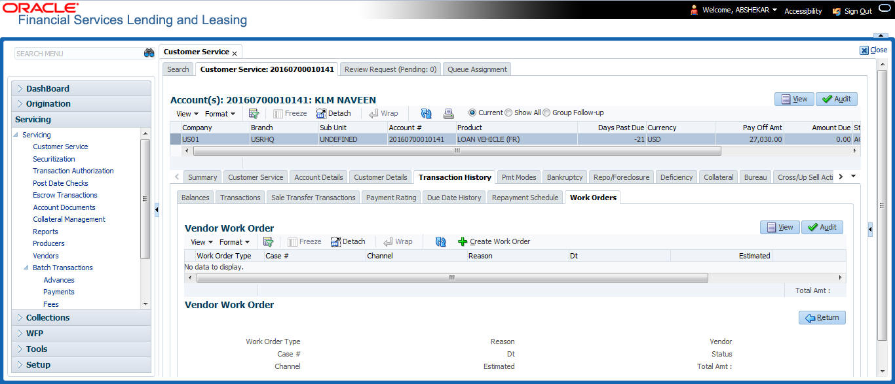Click the Search Menu input field
Image resolution: width=895 pixels, height=384 pixels.
coord(78,54)
